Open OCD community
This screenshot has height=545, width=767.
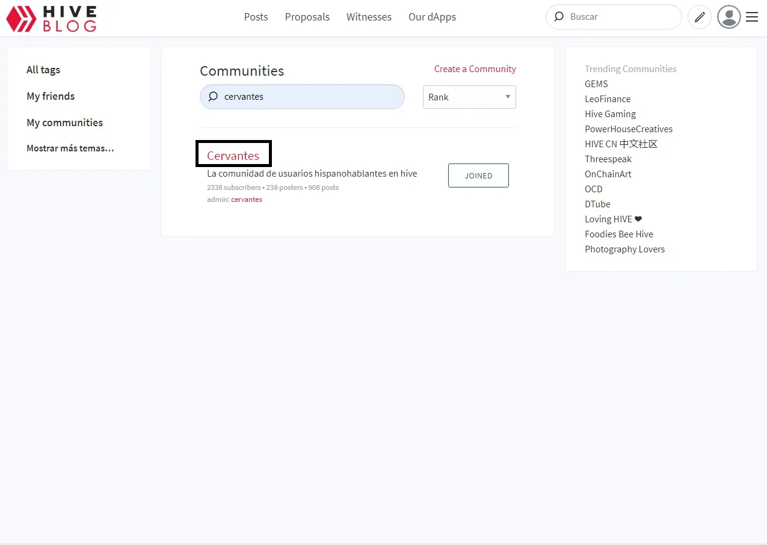593,189
